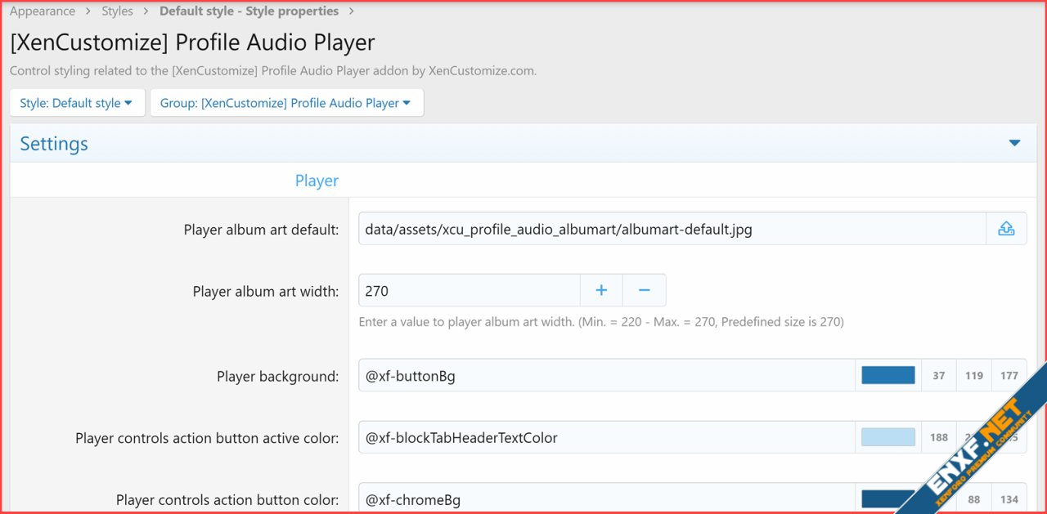
Task: Go to Appearance breadcrumb
Action: pos(43,11)
